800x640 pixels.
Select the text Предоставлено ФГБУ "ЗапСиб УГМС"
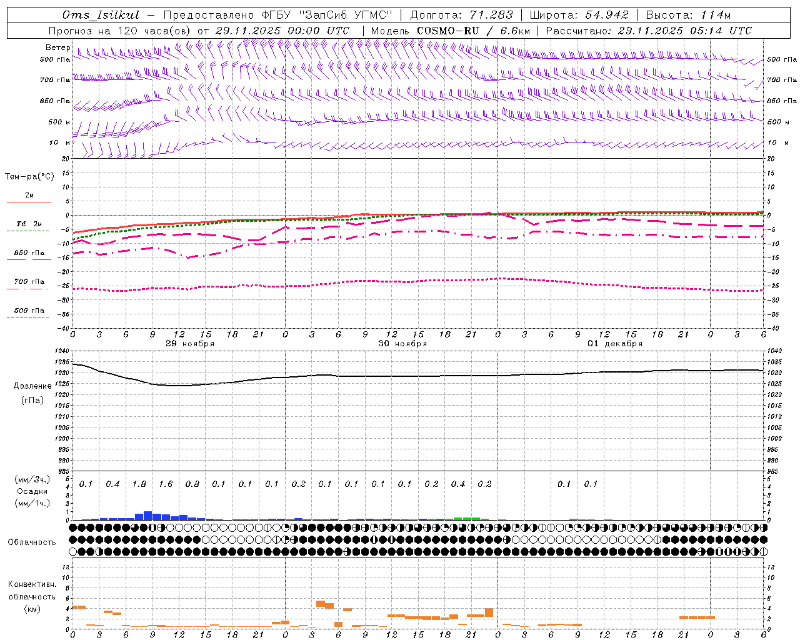pos(278,15)
